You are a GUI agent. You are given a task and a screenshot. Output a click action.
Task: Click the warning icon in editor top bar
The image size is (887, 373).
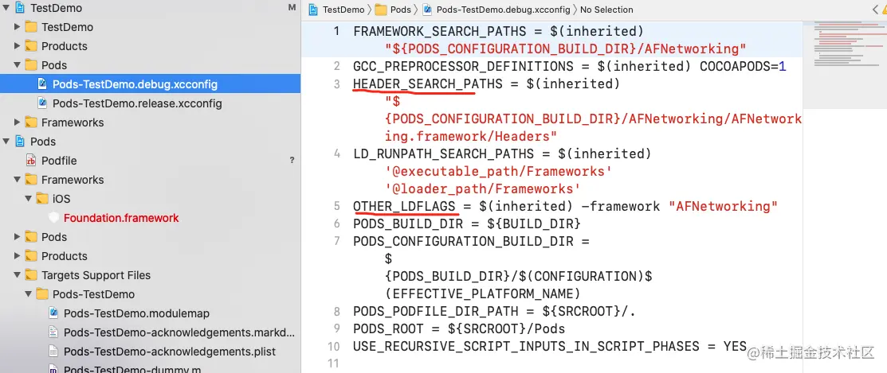tap(883, 9)
